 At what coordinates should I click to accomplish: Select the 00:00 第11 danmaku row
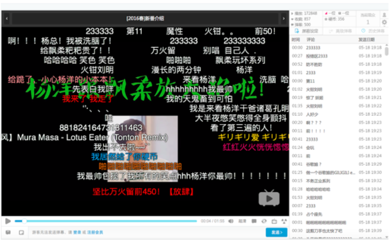click(337, 81)
